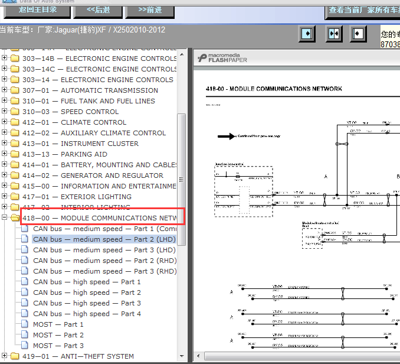Select CAN bus medium speed Part 3 (LHD)
The width and height of the screenshot is (400, 364).
tap(104, 250)
